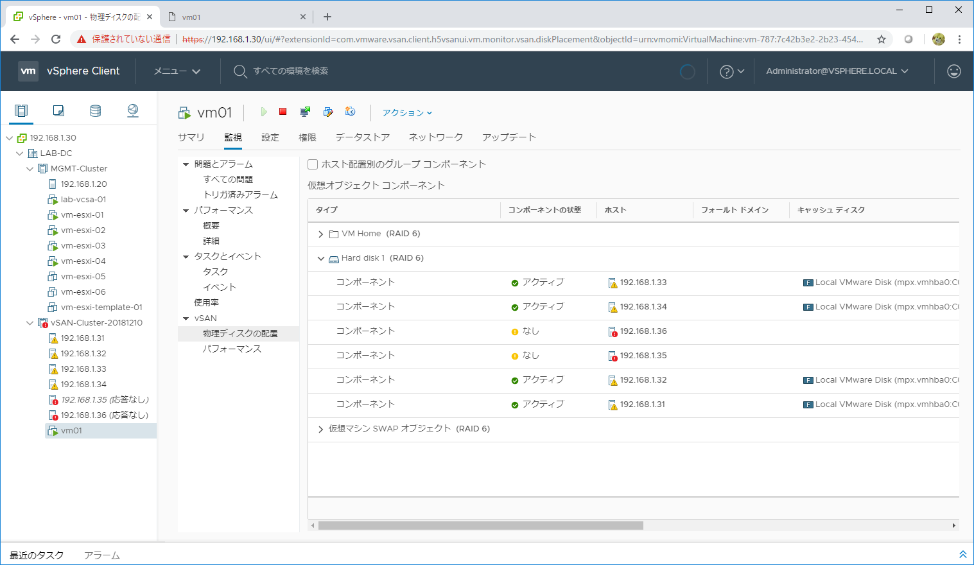
Task: Open the 最近のタスク panel at bottom
Action: tap(37, 555)
